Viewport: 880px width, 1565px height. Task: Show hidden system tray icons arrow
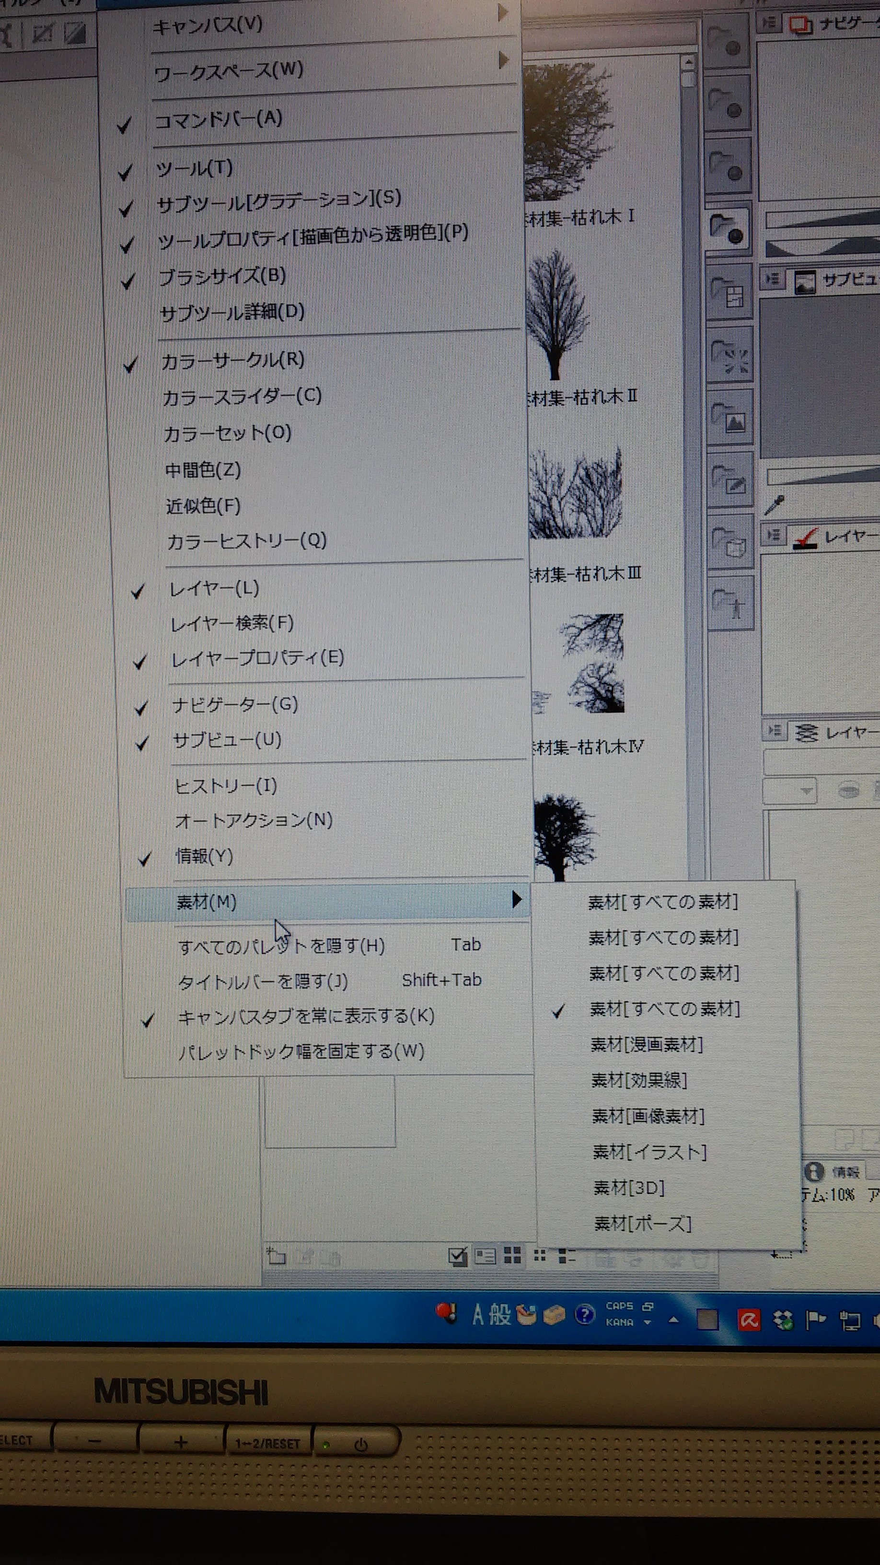[673, 1319]
